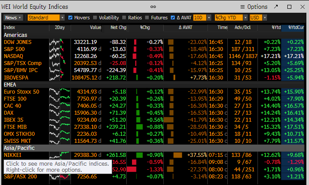The width and height of the screenshot is (309, 185).
Task: Open the FTSE MIB index
Action: pos(15,127)
